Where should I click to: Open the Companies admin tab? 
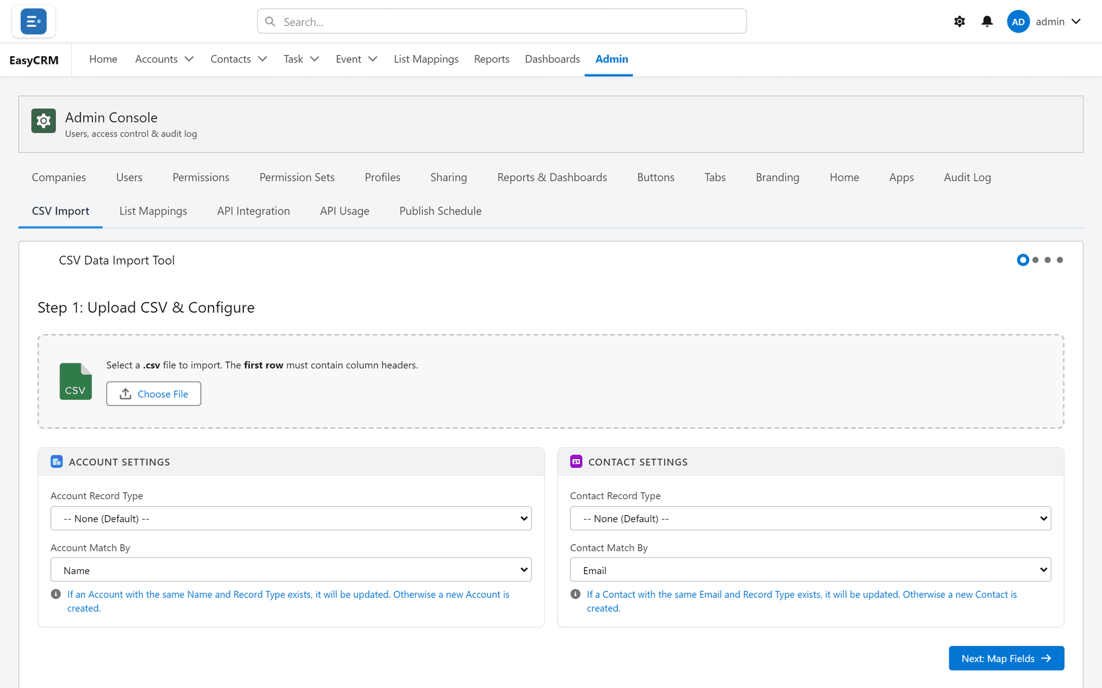[59, 177]
